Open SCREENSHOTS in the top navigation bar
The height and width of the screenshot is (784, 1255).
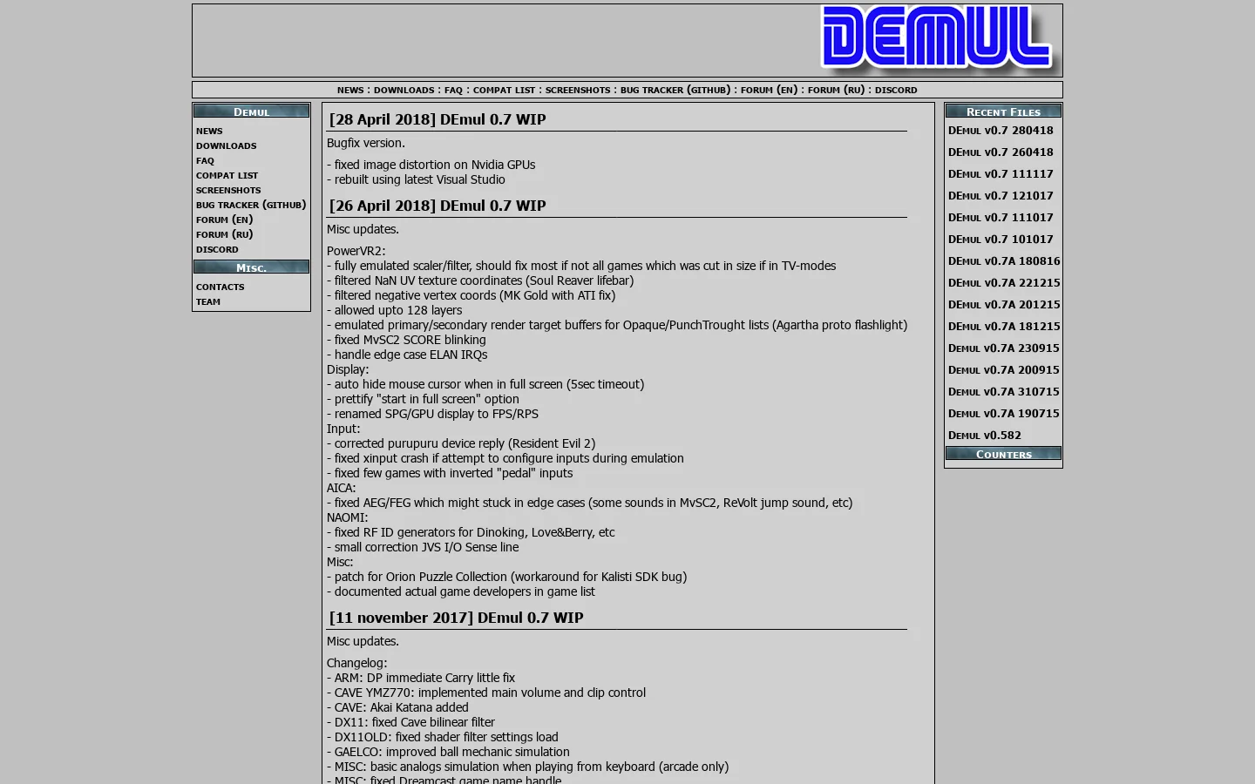pyautogui.click(x=578, y=90)
